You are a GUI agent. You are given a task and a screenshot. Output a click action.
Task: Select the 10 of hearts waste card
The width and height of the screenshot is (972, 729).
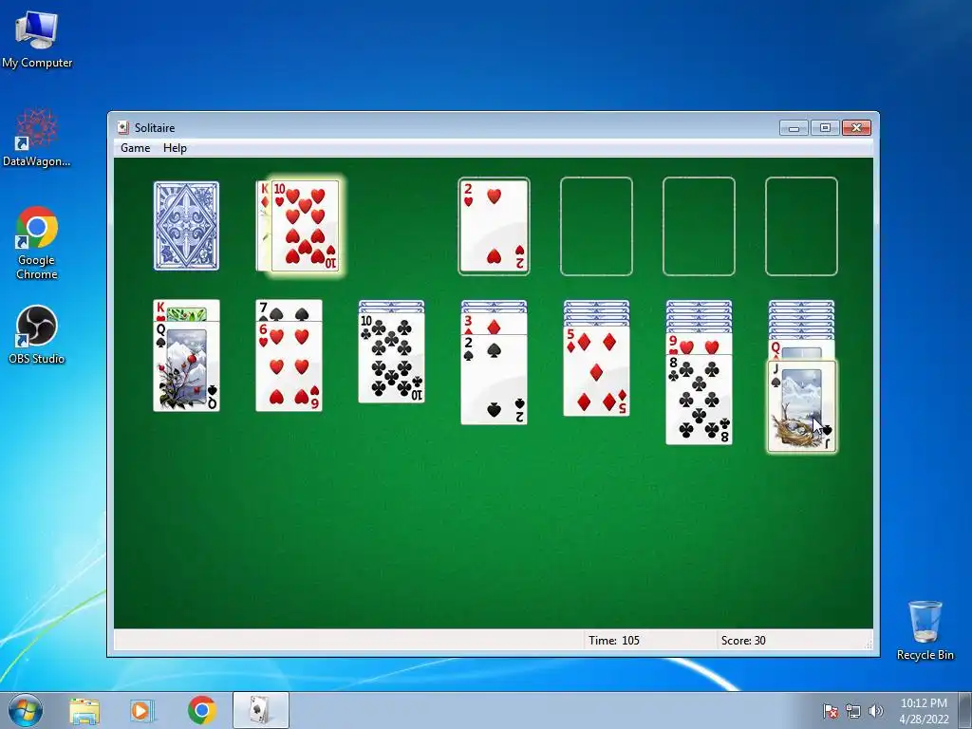(306, 226)
